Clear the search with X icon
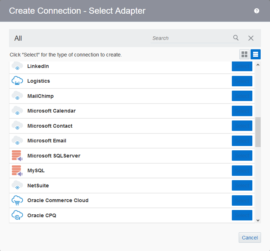The width and height of the screenshot is (270, 251). pyautogui.click(x=251, y=38)
